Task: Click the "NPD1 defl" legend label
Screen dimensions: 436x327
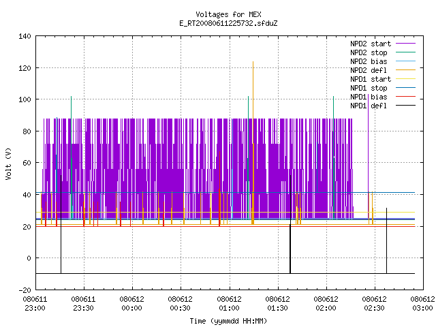Action: point(369,106)
